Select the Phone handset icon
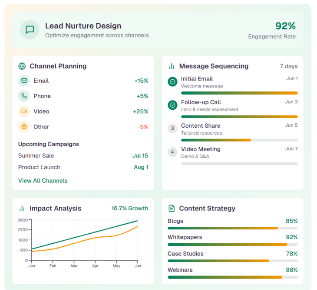 24,96
